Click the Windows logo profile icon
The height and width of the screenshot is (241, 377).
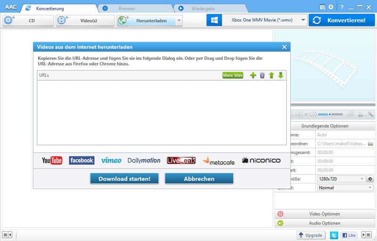(x=214, y=20)
